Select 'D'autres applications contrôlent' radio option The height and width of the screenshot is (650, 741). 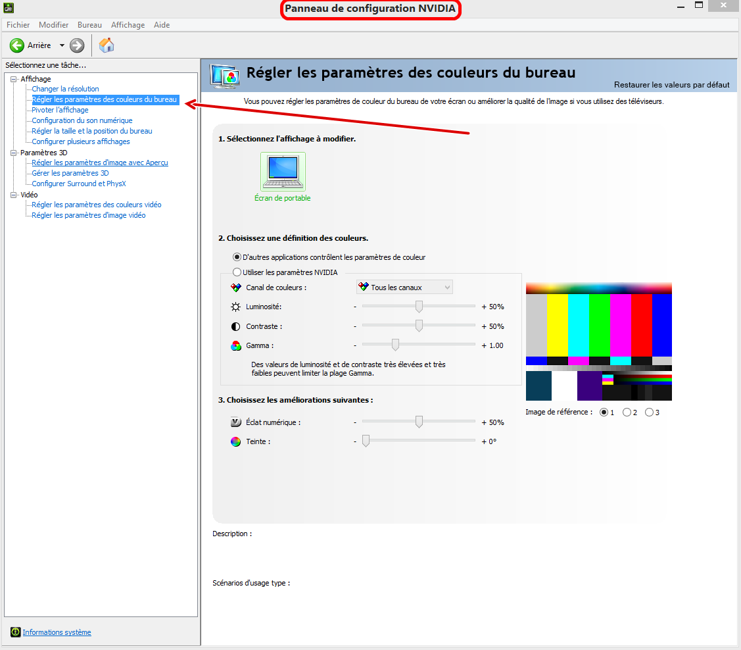pyautogui.click(x=237, y=257)
